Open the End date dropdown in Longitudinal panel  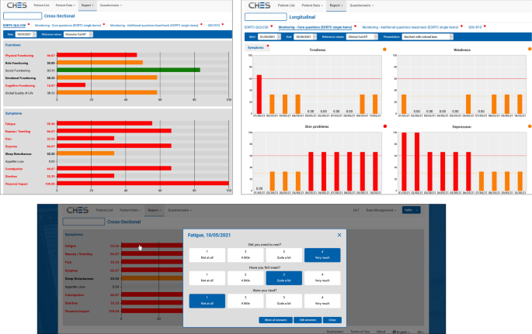[305, 37]
